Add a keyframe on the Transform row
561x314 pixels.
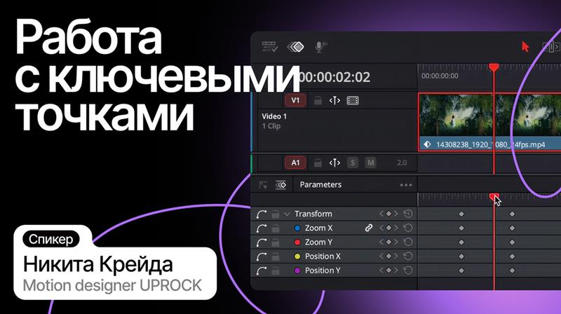click(388, 214)
